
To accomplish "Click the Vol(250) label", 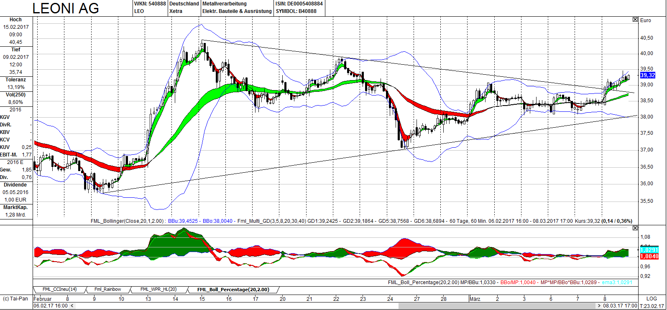I will pyautogui.click(x=15, y=95).
